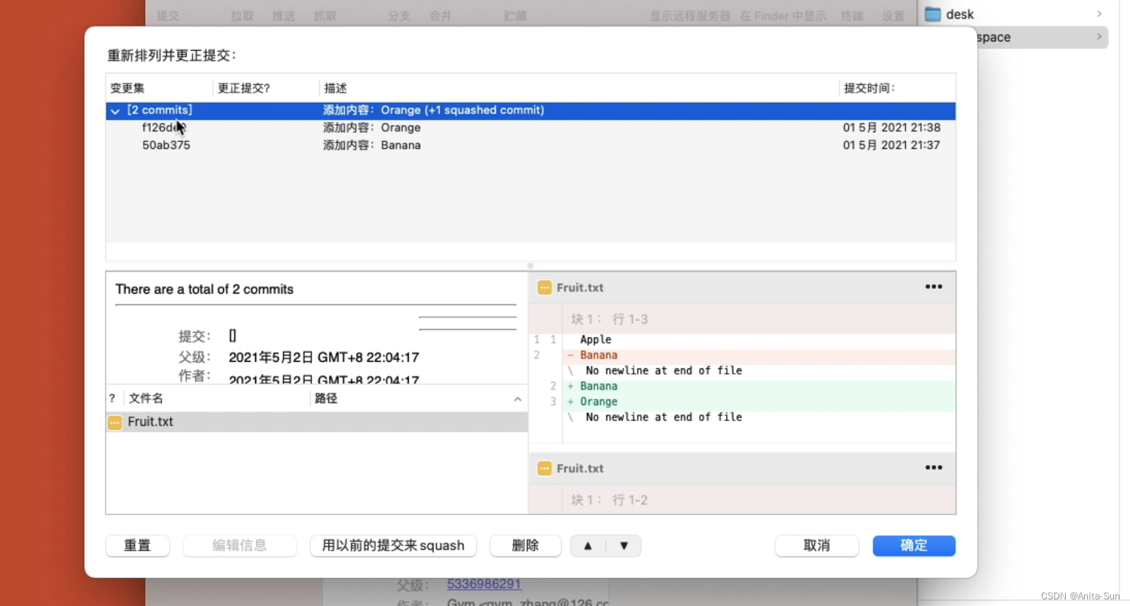This screenshot has height=606, width=1130.
Task: Expand the space item chevron
Action: (1099, 37)
